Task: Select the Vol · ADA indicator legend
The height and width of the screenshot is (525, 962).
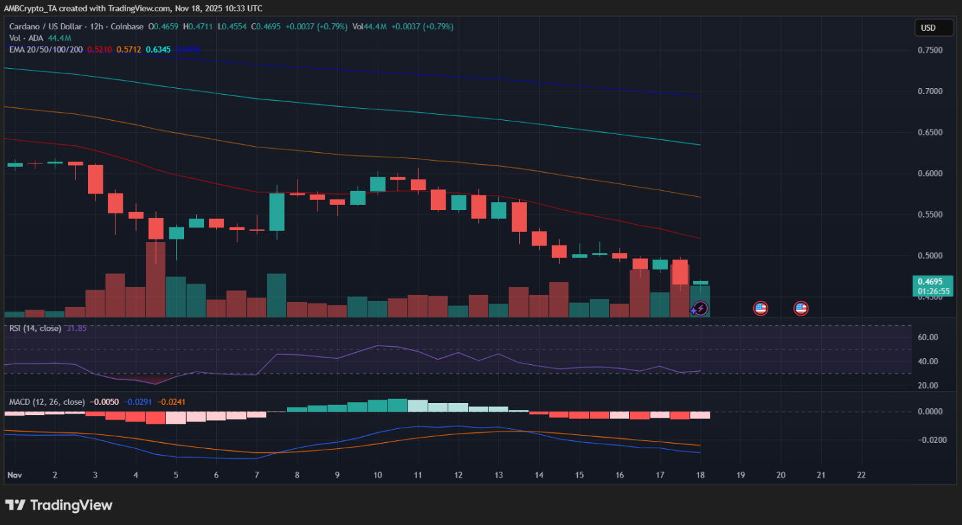Action: pos(25,38)
